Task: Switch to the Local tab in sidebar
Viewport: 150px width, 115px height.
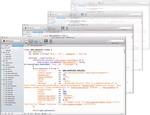Action: pyautogui.click(x=6, y=46)
